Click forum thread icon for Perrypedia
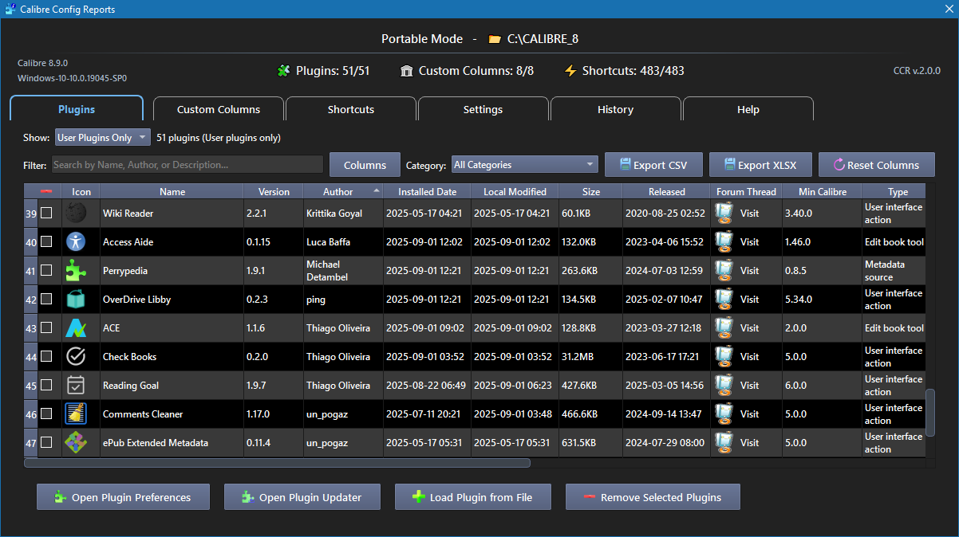 724,271
